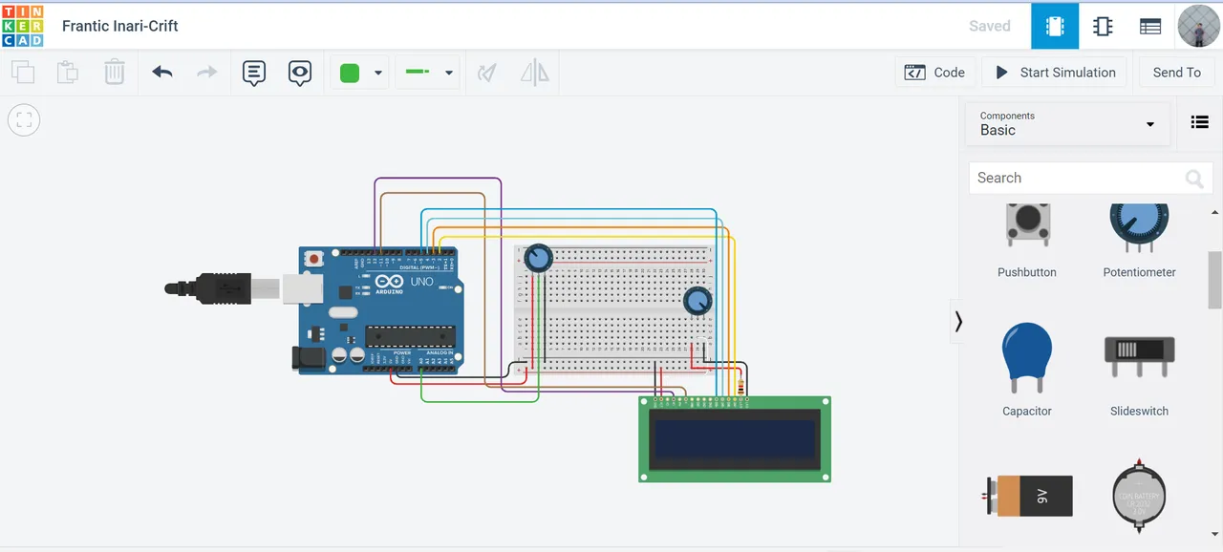This screenshot has height=552, width=1223.
Task: Click the project name Frantic Inari-Crift
Action: tap(120, 26)
